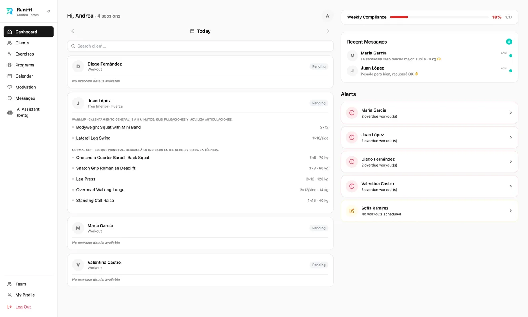Click the Weekly Compliance progress bar

(439, 17)
